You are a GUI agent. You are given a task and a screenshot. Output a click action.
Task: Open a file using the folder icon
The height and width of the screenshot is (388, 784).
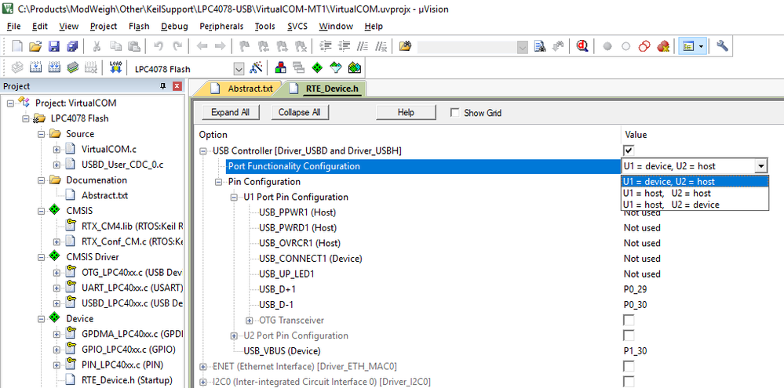[x=35, y=46]
